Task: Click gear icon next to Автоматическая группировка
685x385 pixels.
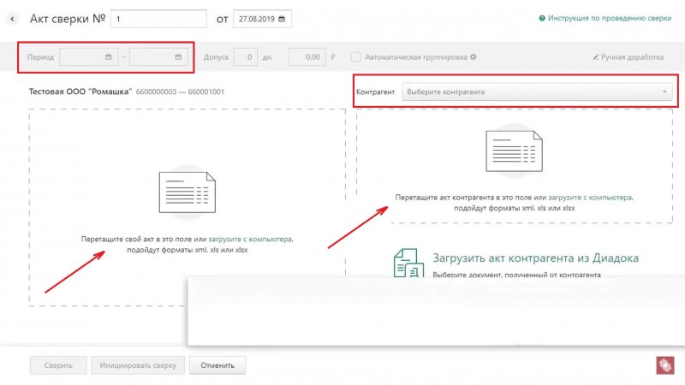Action: 473,57
